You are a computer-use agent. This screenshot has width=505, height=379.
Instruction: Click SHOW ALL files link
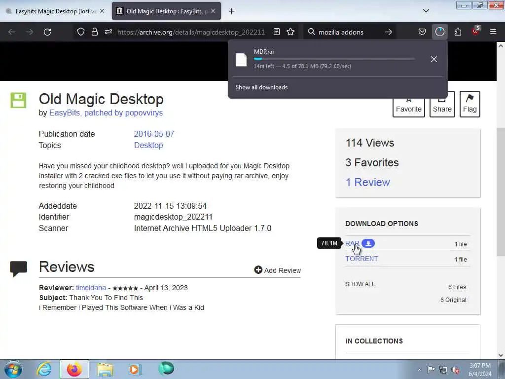click(x=360, y=284)
